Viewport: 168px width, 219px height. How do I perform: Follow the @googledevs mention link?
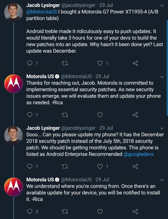click(x=139, y=154)
